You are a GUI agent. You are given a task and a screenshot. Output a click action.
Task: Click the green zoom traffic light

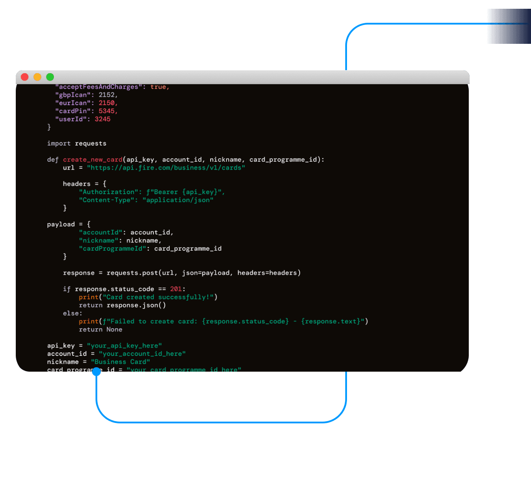pos(50,77)
